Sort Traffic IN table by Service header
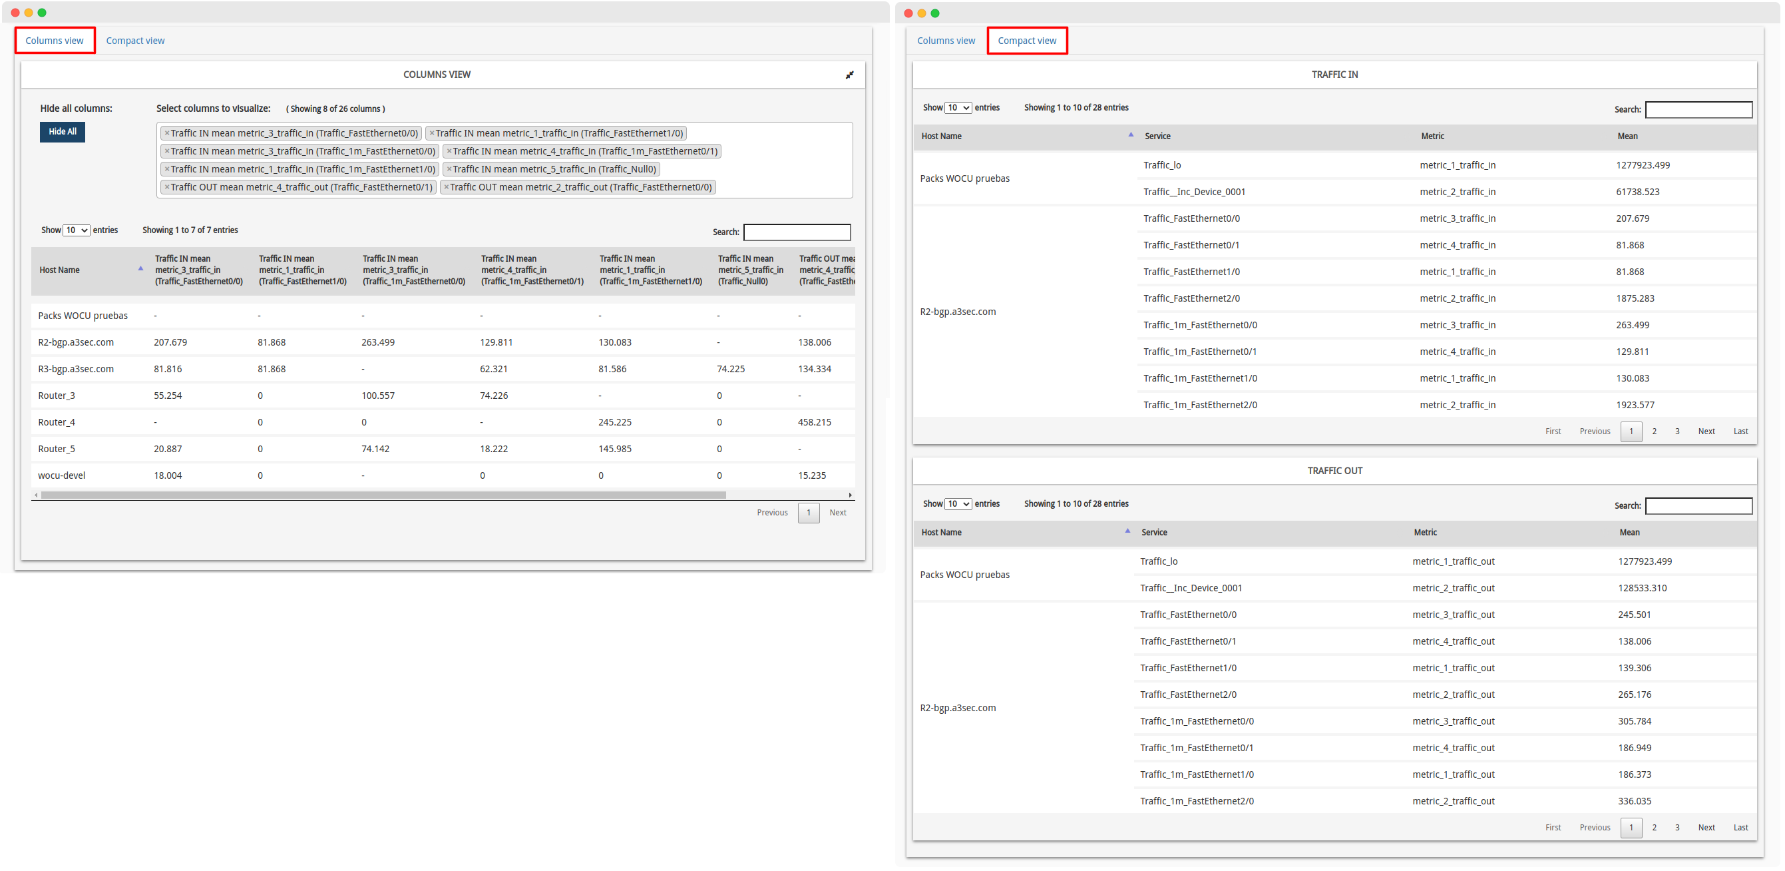 point(1157,137)
